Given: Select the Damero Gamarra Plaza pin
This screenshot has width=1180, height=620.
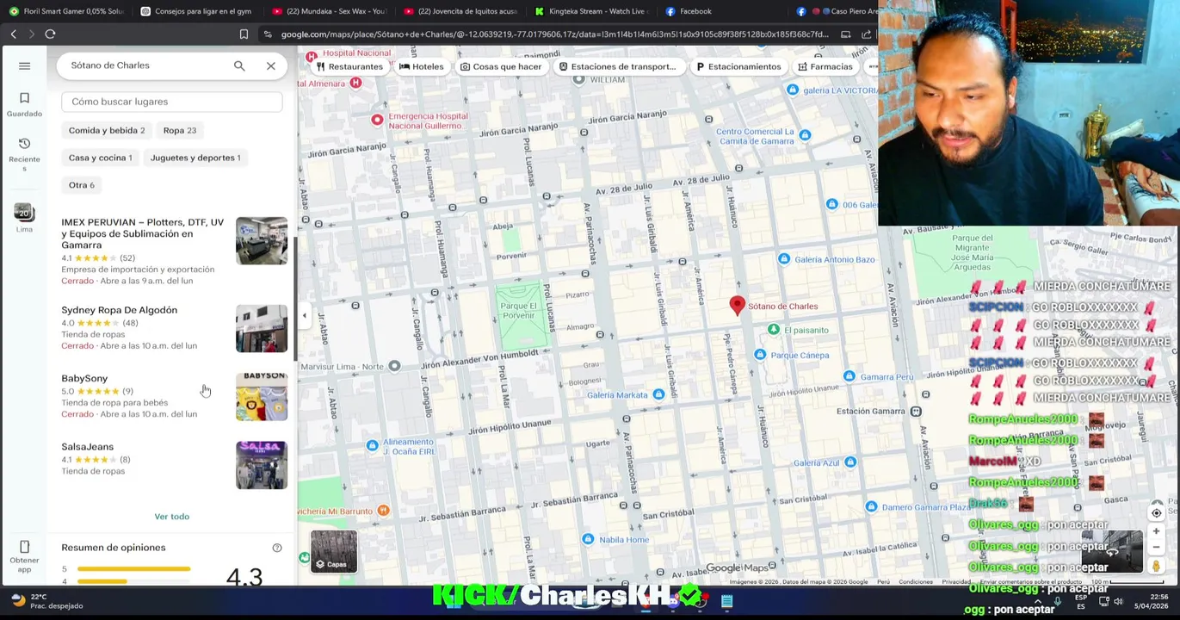Looking at the screenshot, I should [x=871, y=507].
